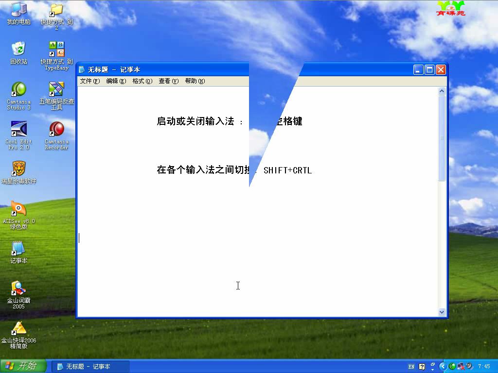Click the green Camtasia tray icon
498x373 pixels.
452,367
